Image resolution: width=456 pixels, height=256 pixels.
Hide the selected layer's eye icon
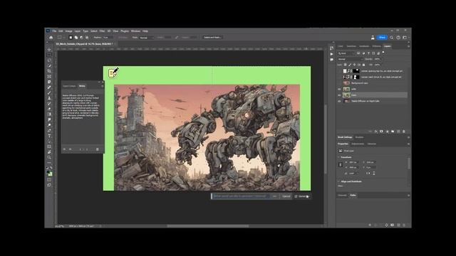[339, 95]
